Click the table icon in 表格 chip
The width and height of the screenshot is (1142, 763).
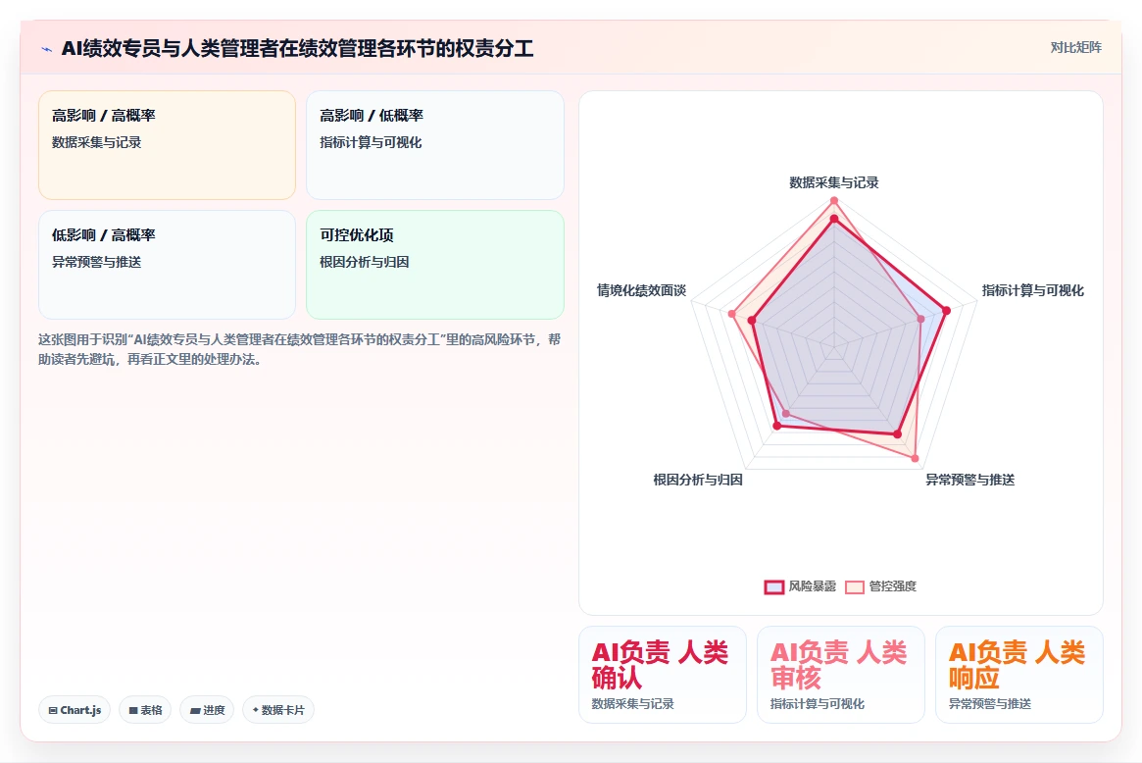(x=133, y=710)
